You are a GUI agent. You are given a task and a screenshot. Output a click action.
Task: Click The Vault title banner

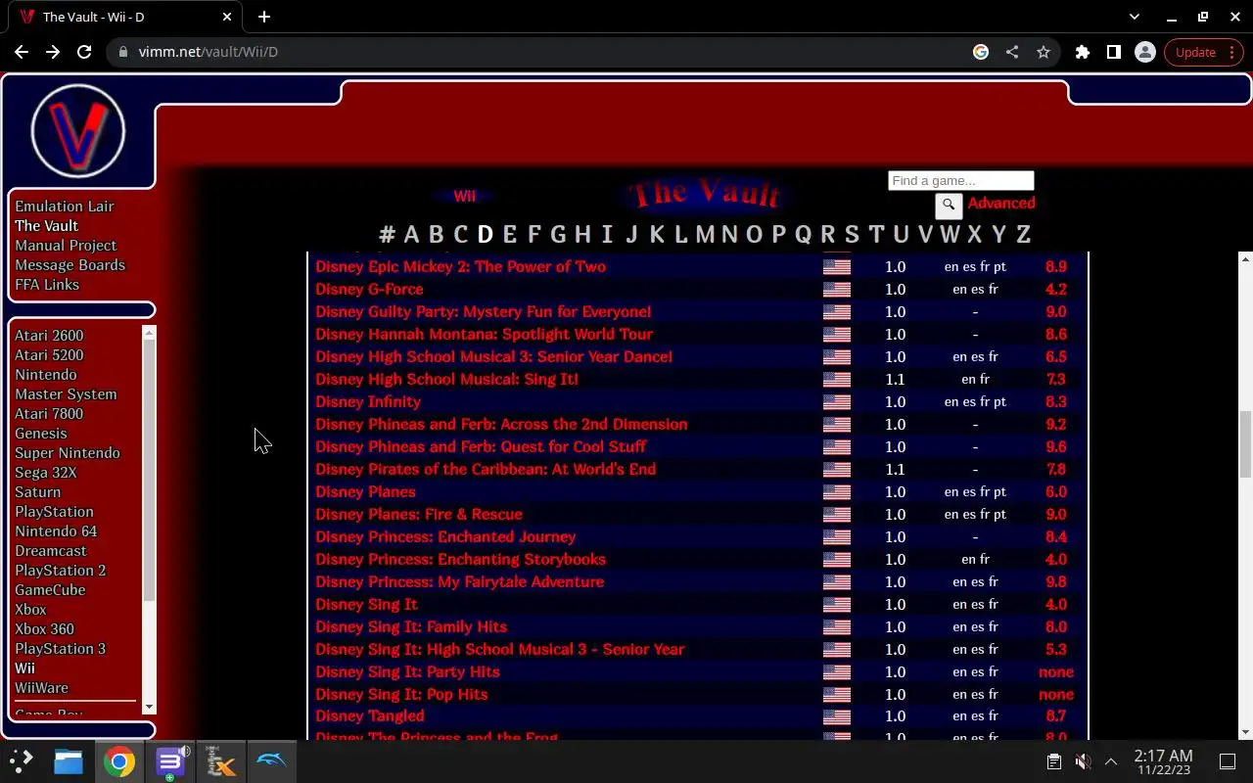point(705,195)
